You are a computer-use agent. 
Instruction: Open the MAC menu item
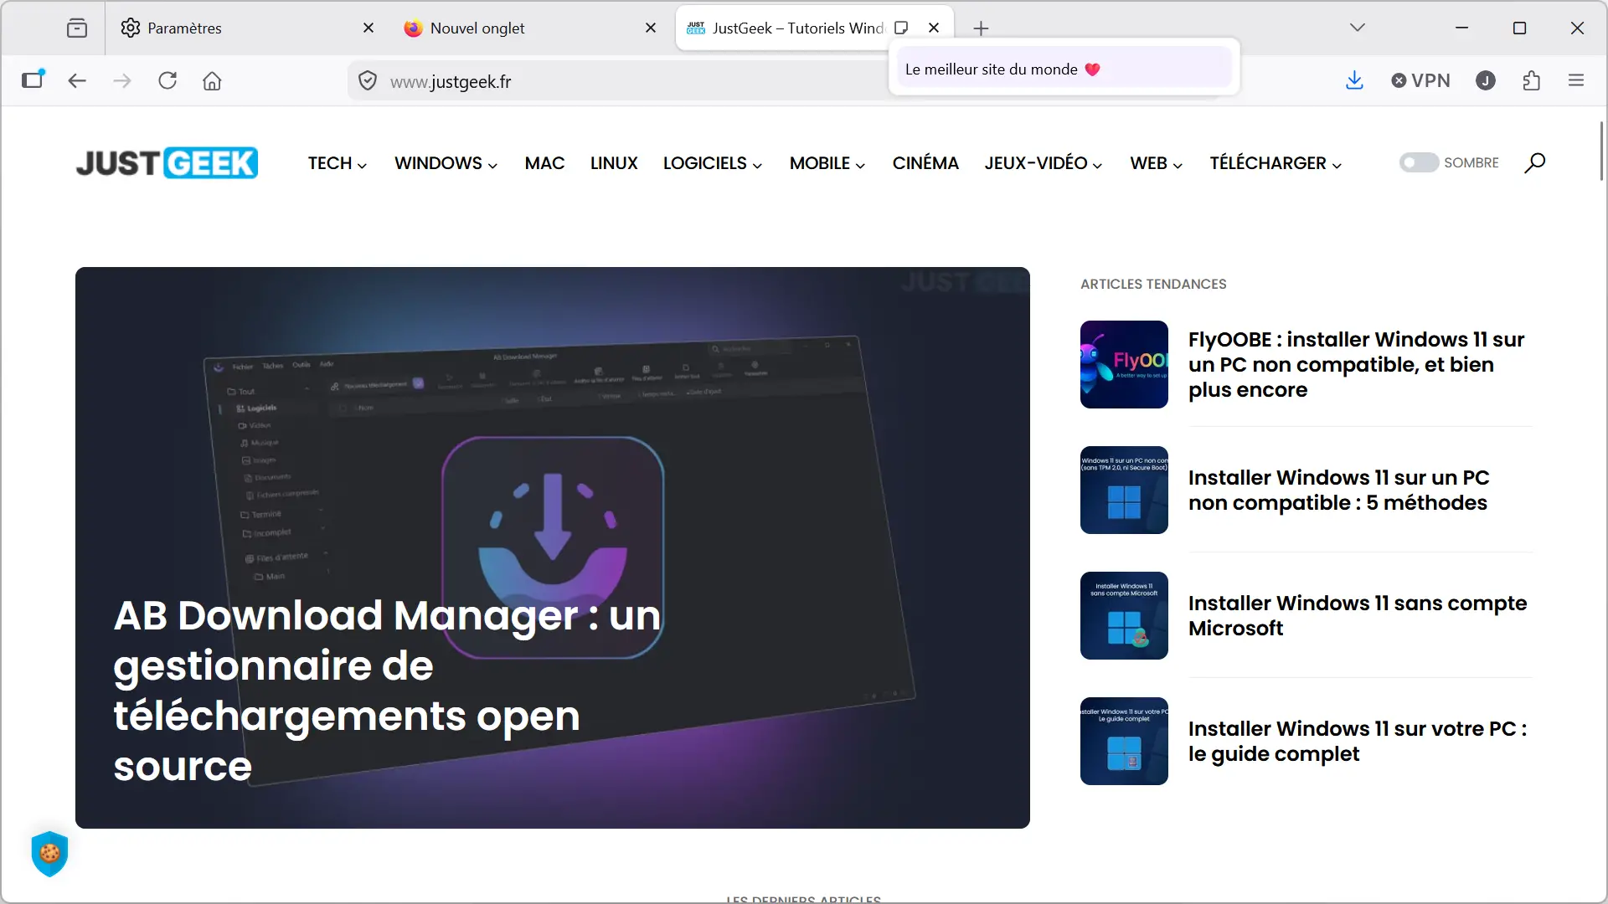544,163
